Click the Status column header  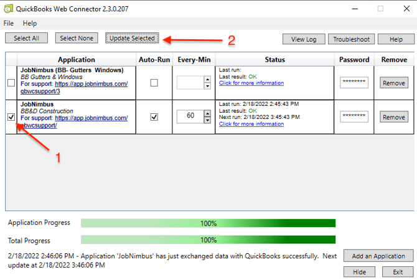click(x=274, y=60)
